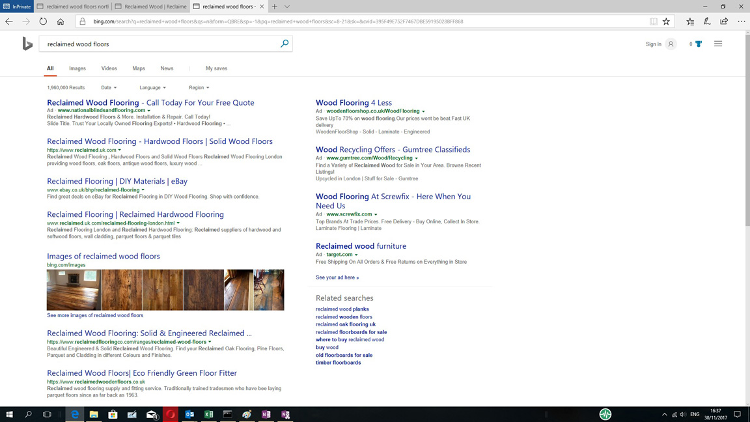Image resolution: width=750 pixels, height=422 pixels.
Task: Click the Sign in button
Action: click(653, 44)
